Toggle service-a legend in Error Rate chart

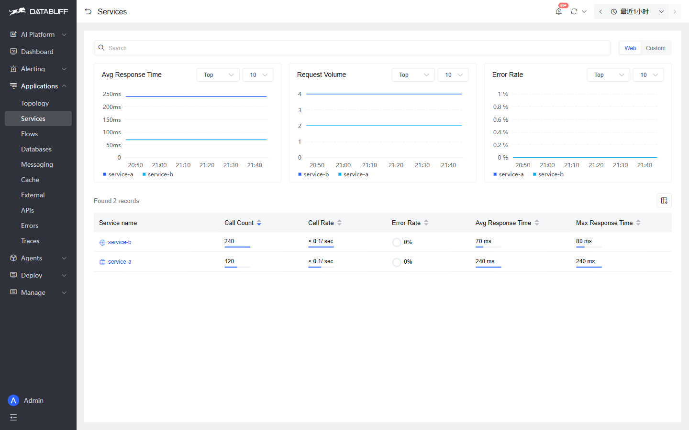point(509,174)
